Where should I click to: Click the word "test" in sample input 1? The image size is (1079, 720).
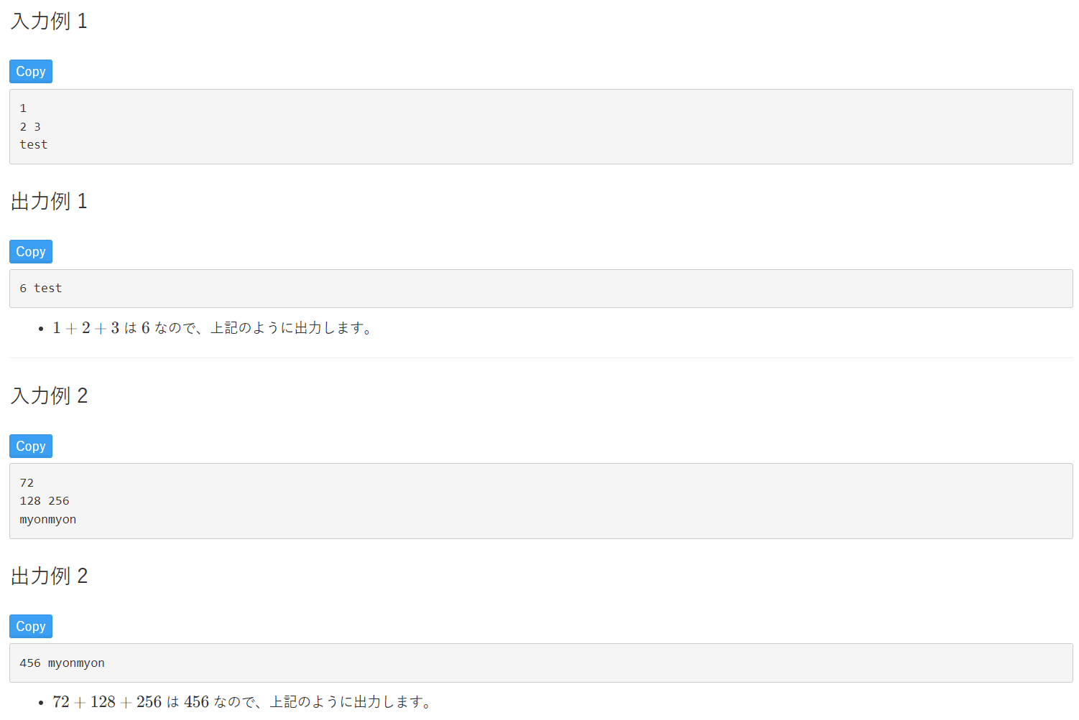click(x=34, y=145)
